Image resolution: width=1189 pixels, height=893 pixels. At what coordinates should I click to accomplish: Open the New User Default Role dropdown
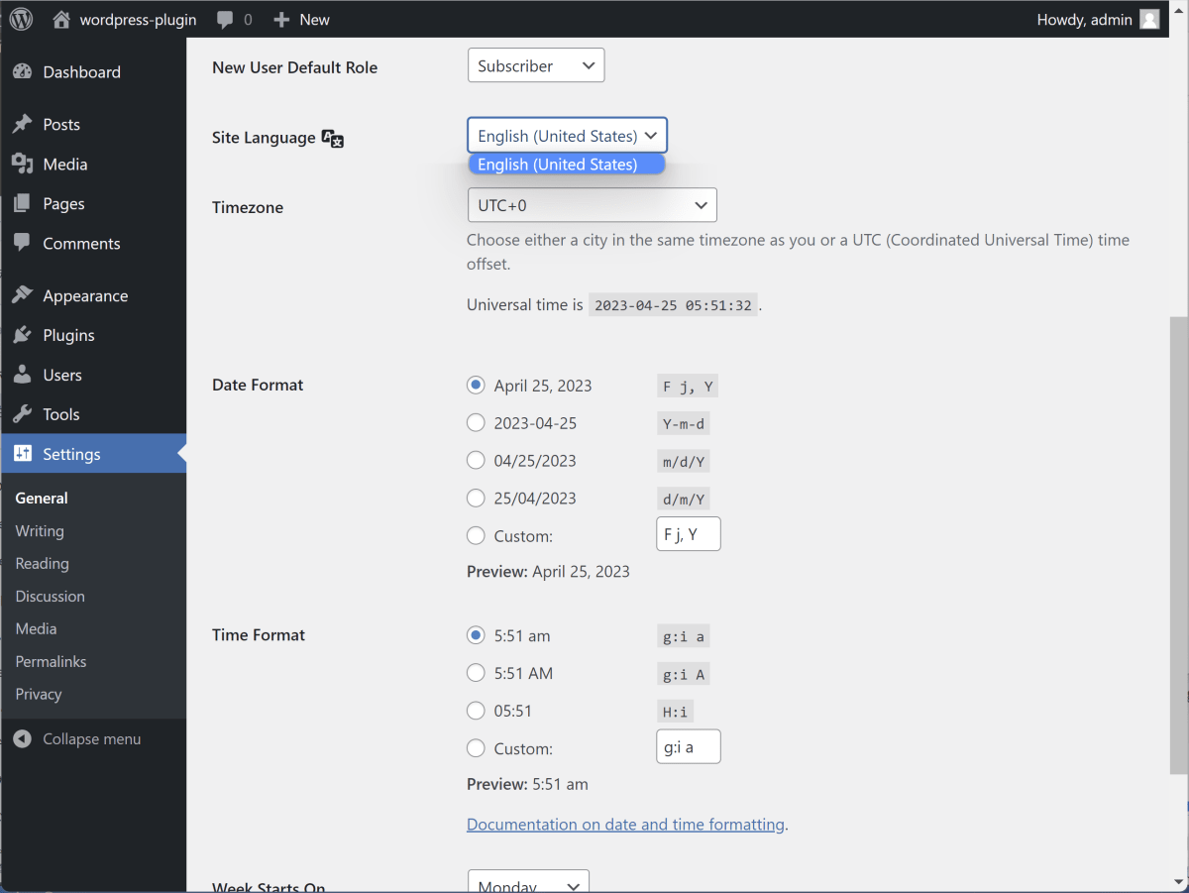point(536,65)
